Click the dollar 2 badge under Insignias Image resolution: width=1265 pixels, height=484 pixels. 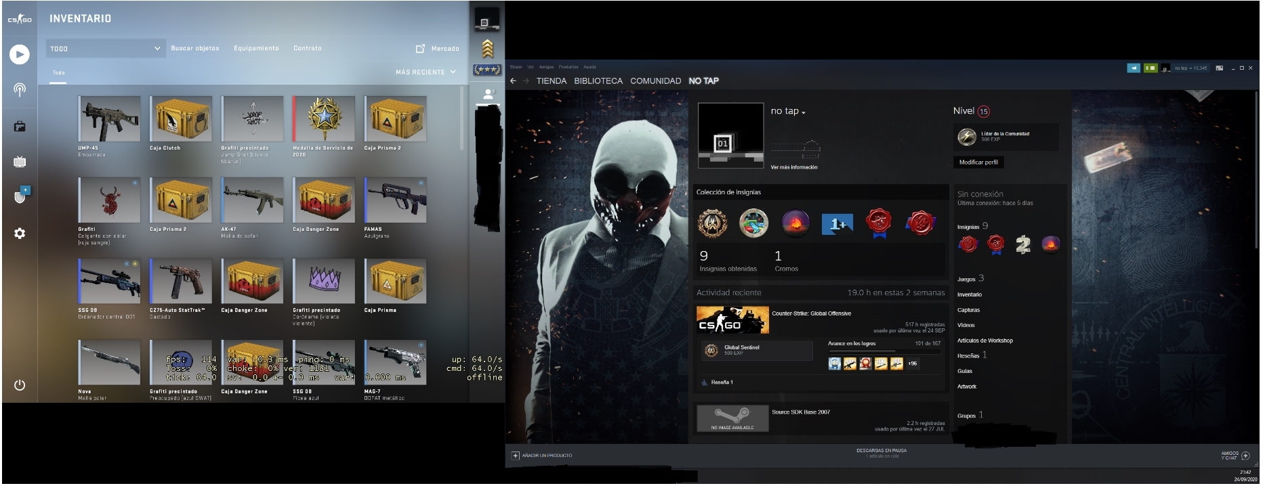point(1023,244)
